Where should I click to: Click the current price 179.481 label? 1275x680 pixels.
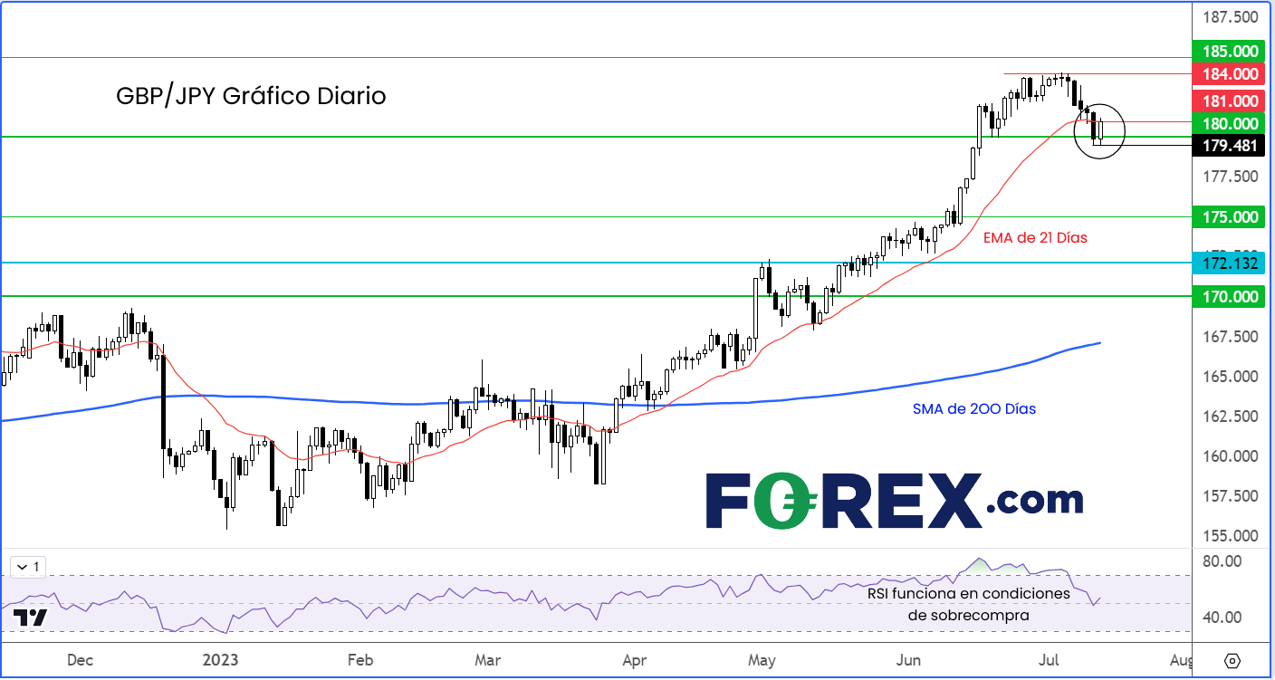click(x=1227, y=145)
